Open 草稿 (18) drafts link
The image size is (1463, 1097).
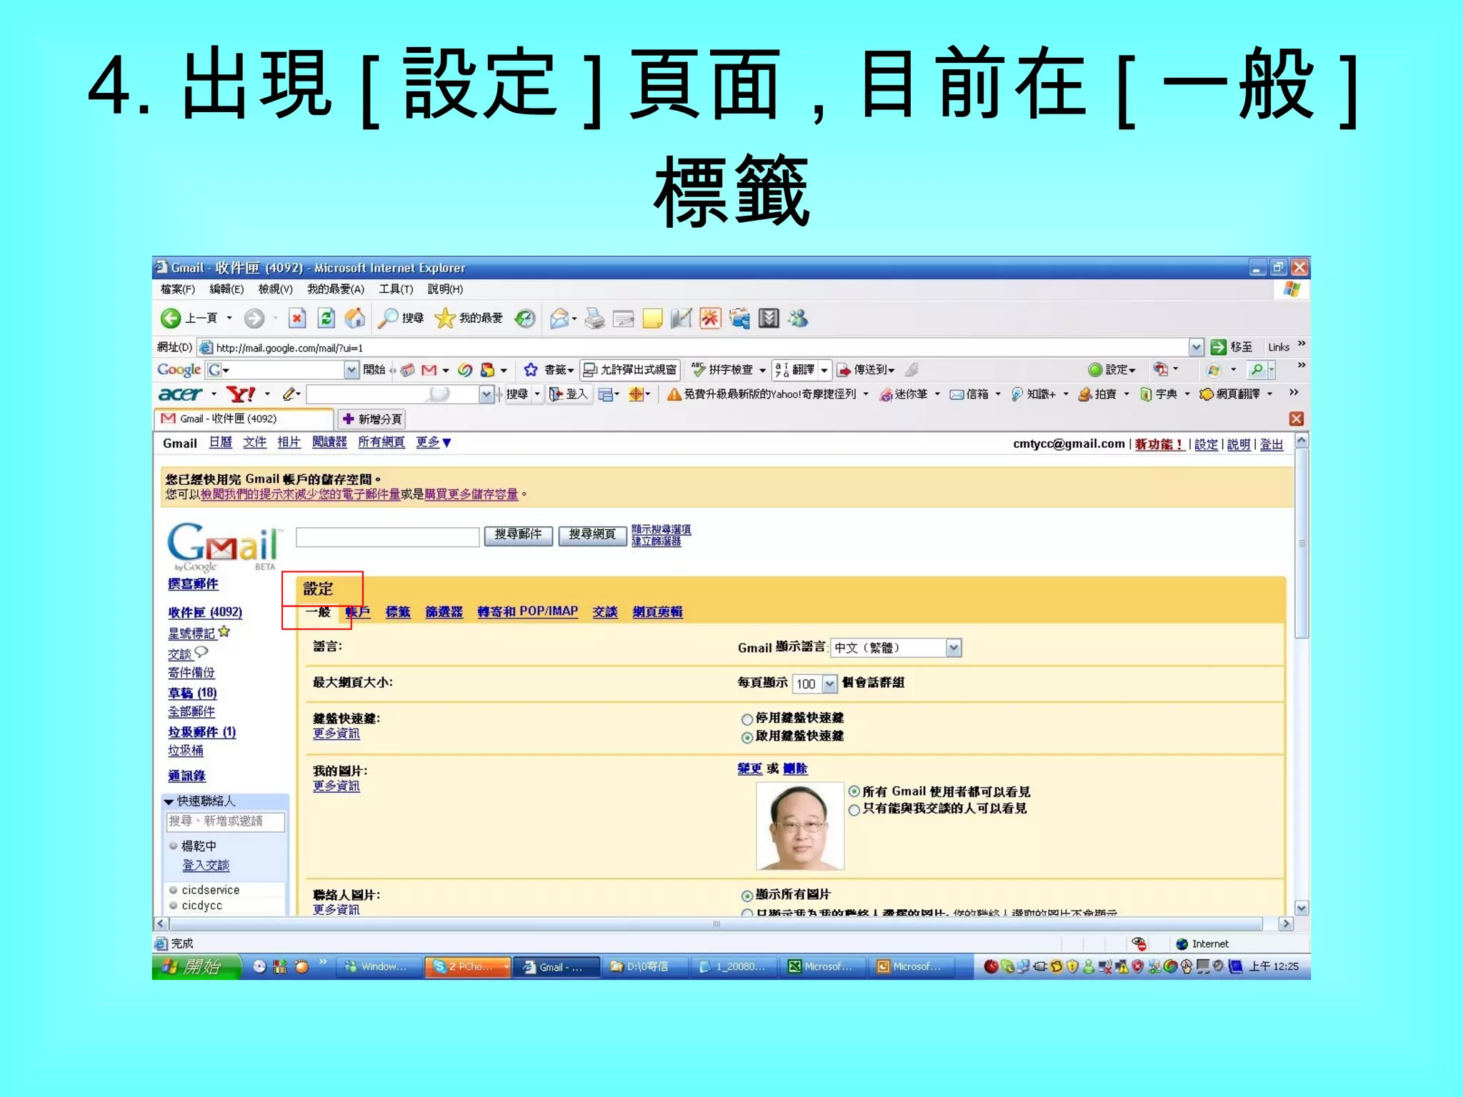pyautogui.click(x=192, y=693)
